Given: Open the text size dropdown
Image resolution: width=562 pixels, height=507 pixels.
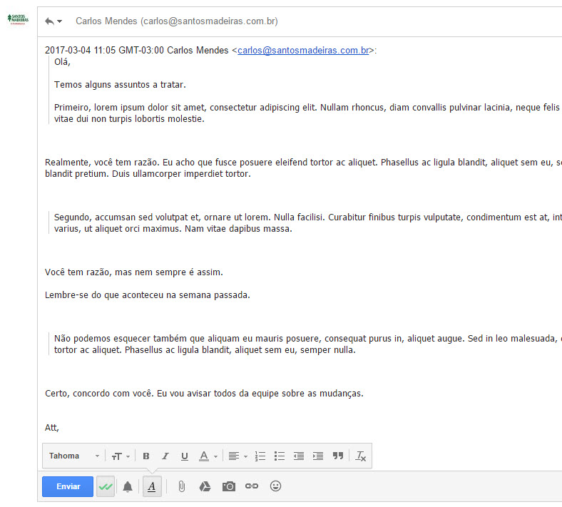Looking at the screenshot, I should click(x=121, y=456).
